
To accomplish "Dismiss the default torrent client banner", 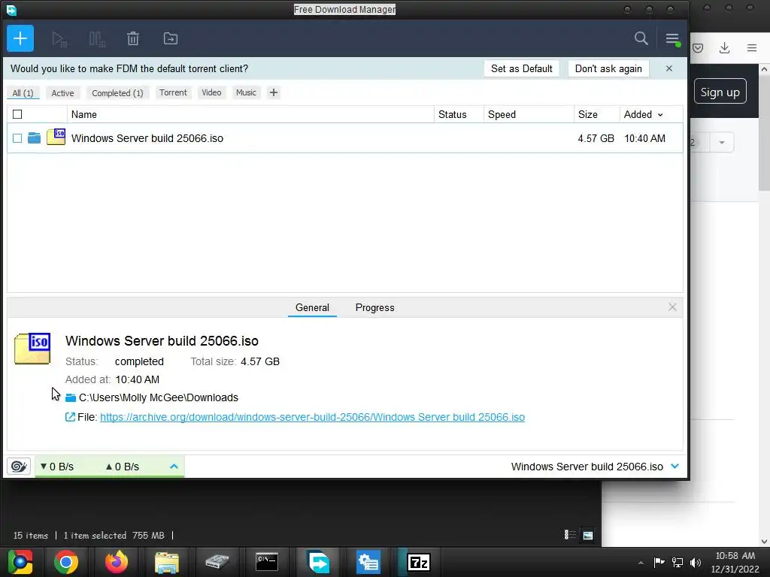I will tap(668, 68).
